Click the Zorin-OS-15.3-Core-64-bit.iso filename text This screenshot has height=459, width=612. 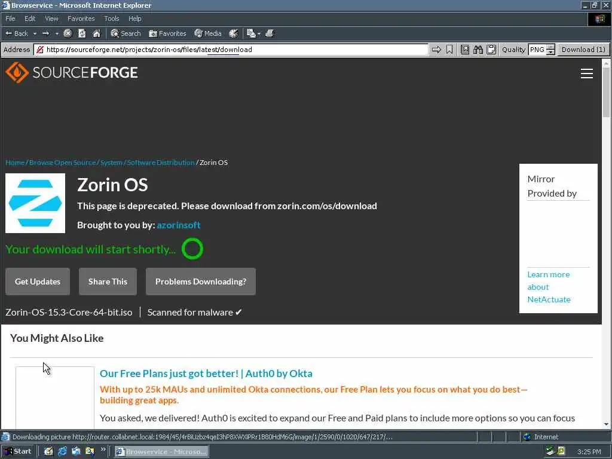click(x=69, y=312)
